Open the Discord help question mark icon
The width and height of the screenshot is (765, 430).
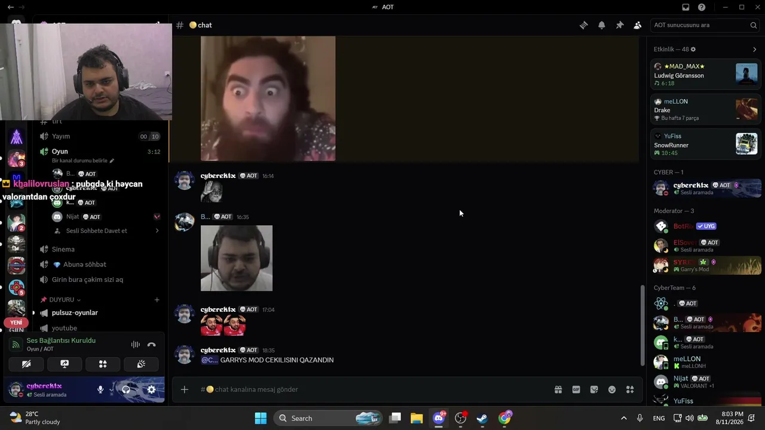pyautogui.click(x=702, y=7)
